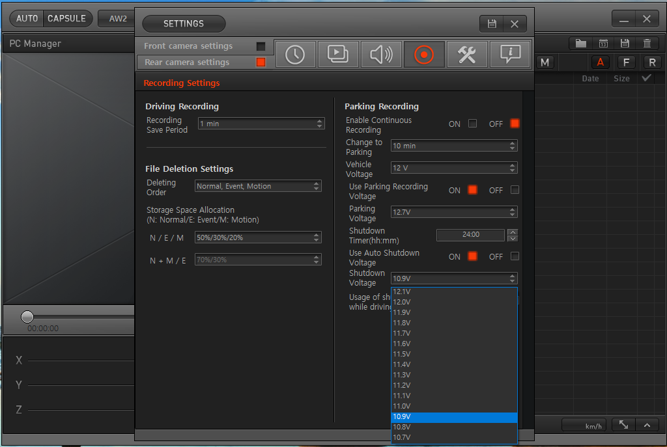Open the system tools settings tab
Screen dimensions: 667x447
tap(466, 55)
